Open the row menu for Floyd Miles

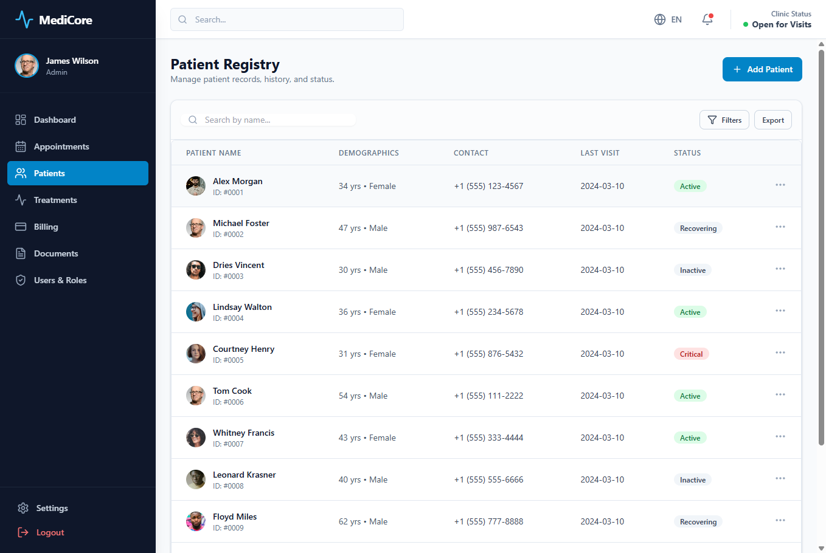[x=780, y=520]
